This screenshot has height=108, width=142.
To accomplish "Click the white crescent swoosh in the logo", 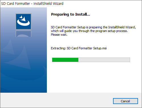I will [23, 23].
